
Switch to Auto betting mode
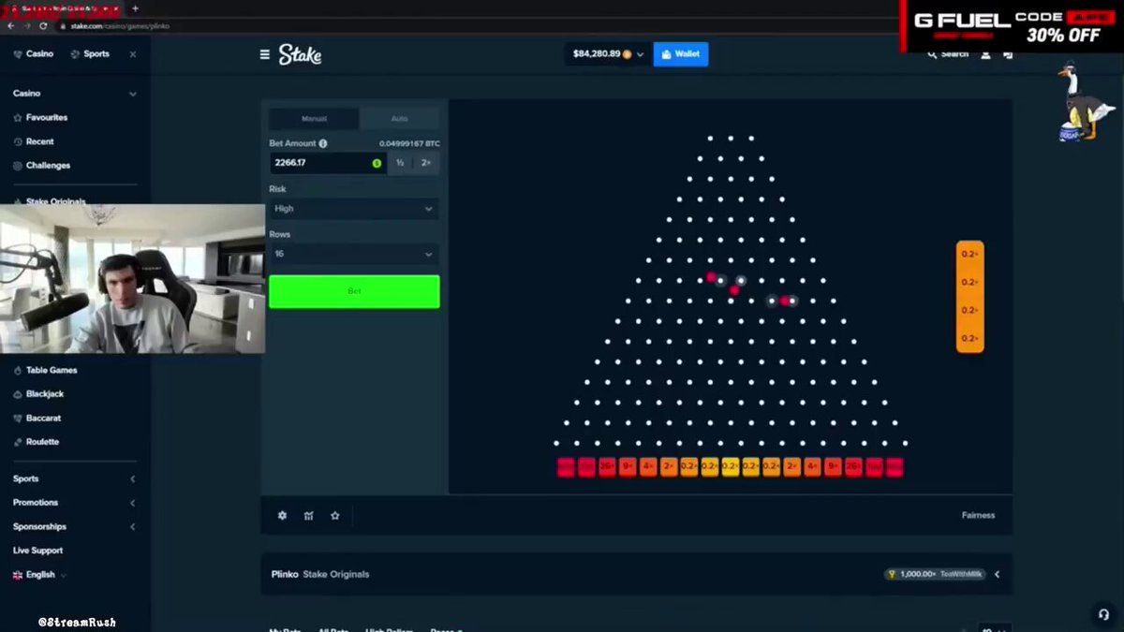pos(399,119)
